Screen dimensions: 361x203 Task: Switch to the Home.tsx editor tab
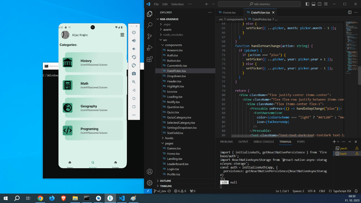tap(229, 12)
